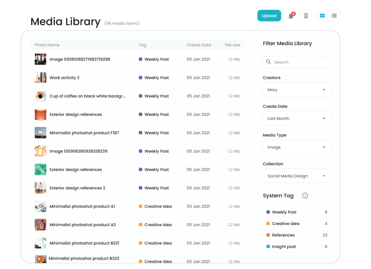Open thumbnail of Minimalist photoshot product A1
Image resolution: width=371 pixels, height=269 pixels.
tap(41, 206)
